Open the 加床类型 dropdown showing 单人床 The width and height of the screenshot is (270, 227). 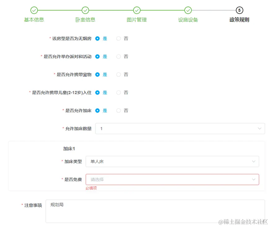coord(173,161)
